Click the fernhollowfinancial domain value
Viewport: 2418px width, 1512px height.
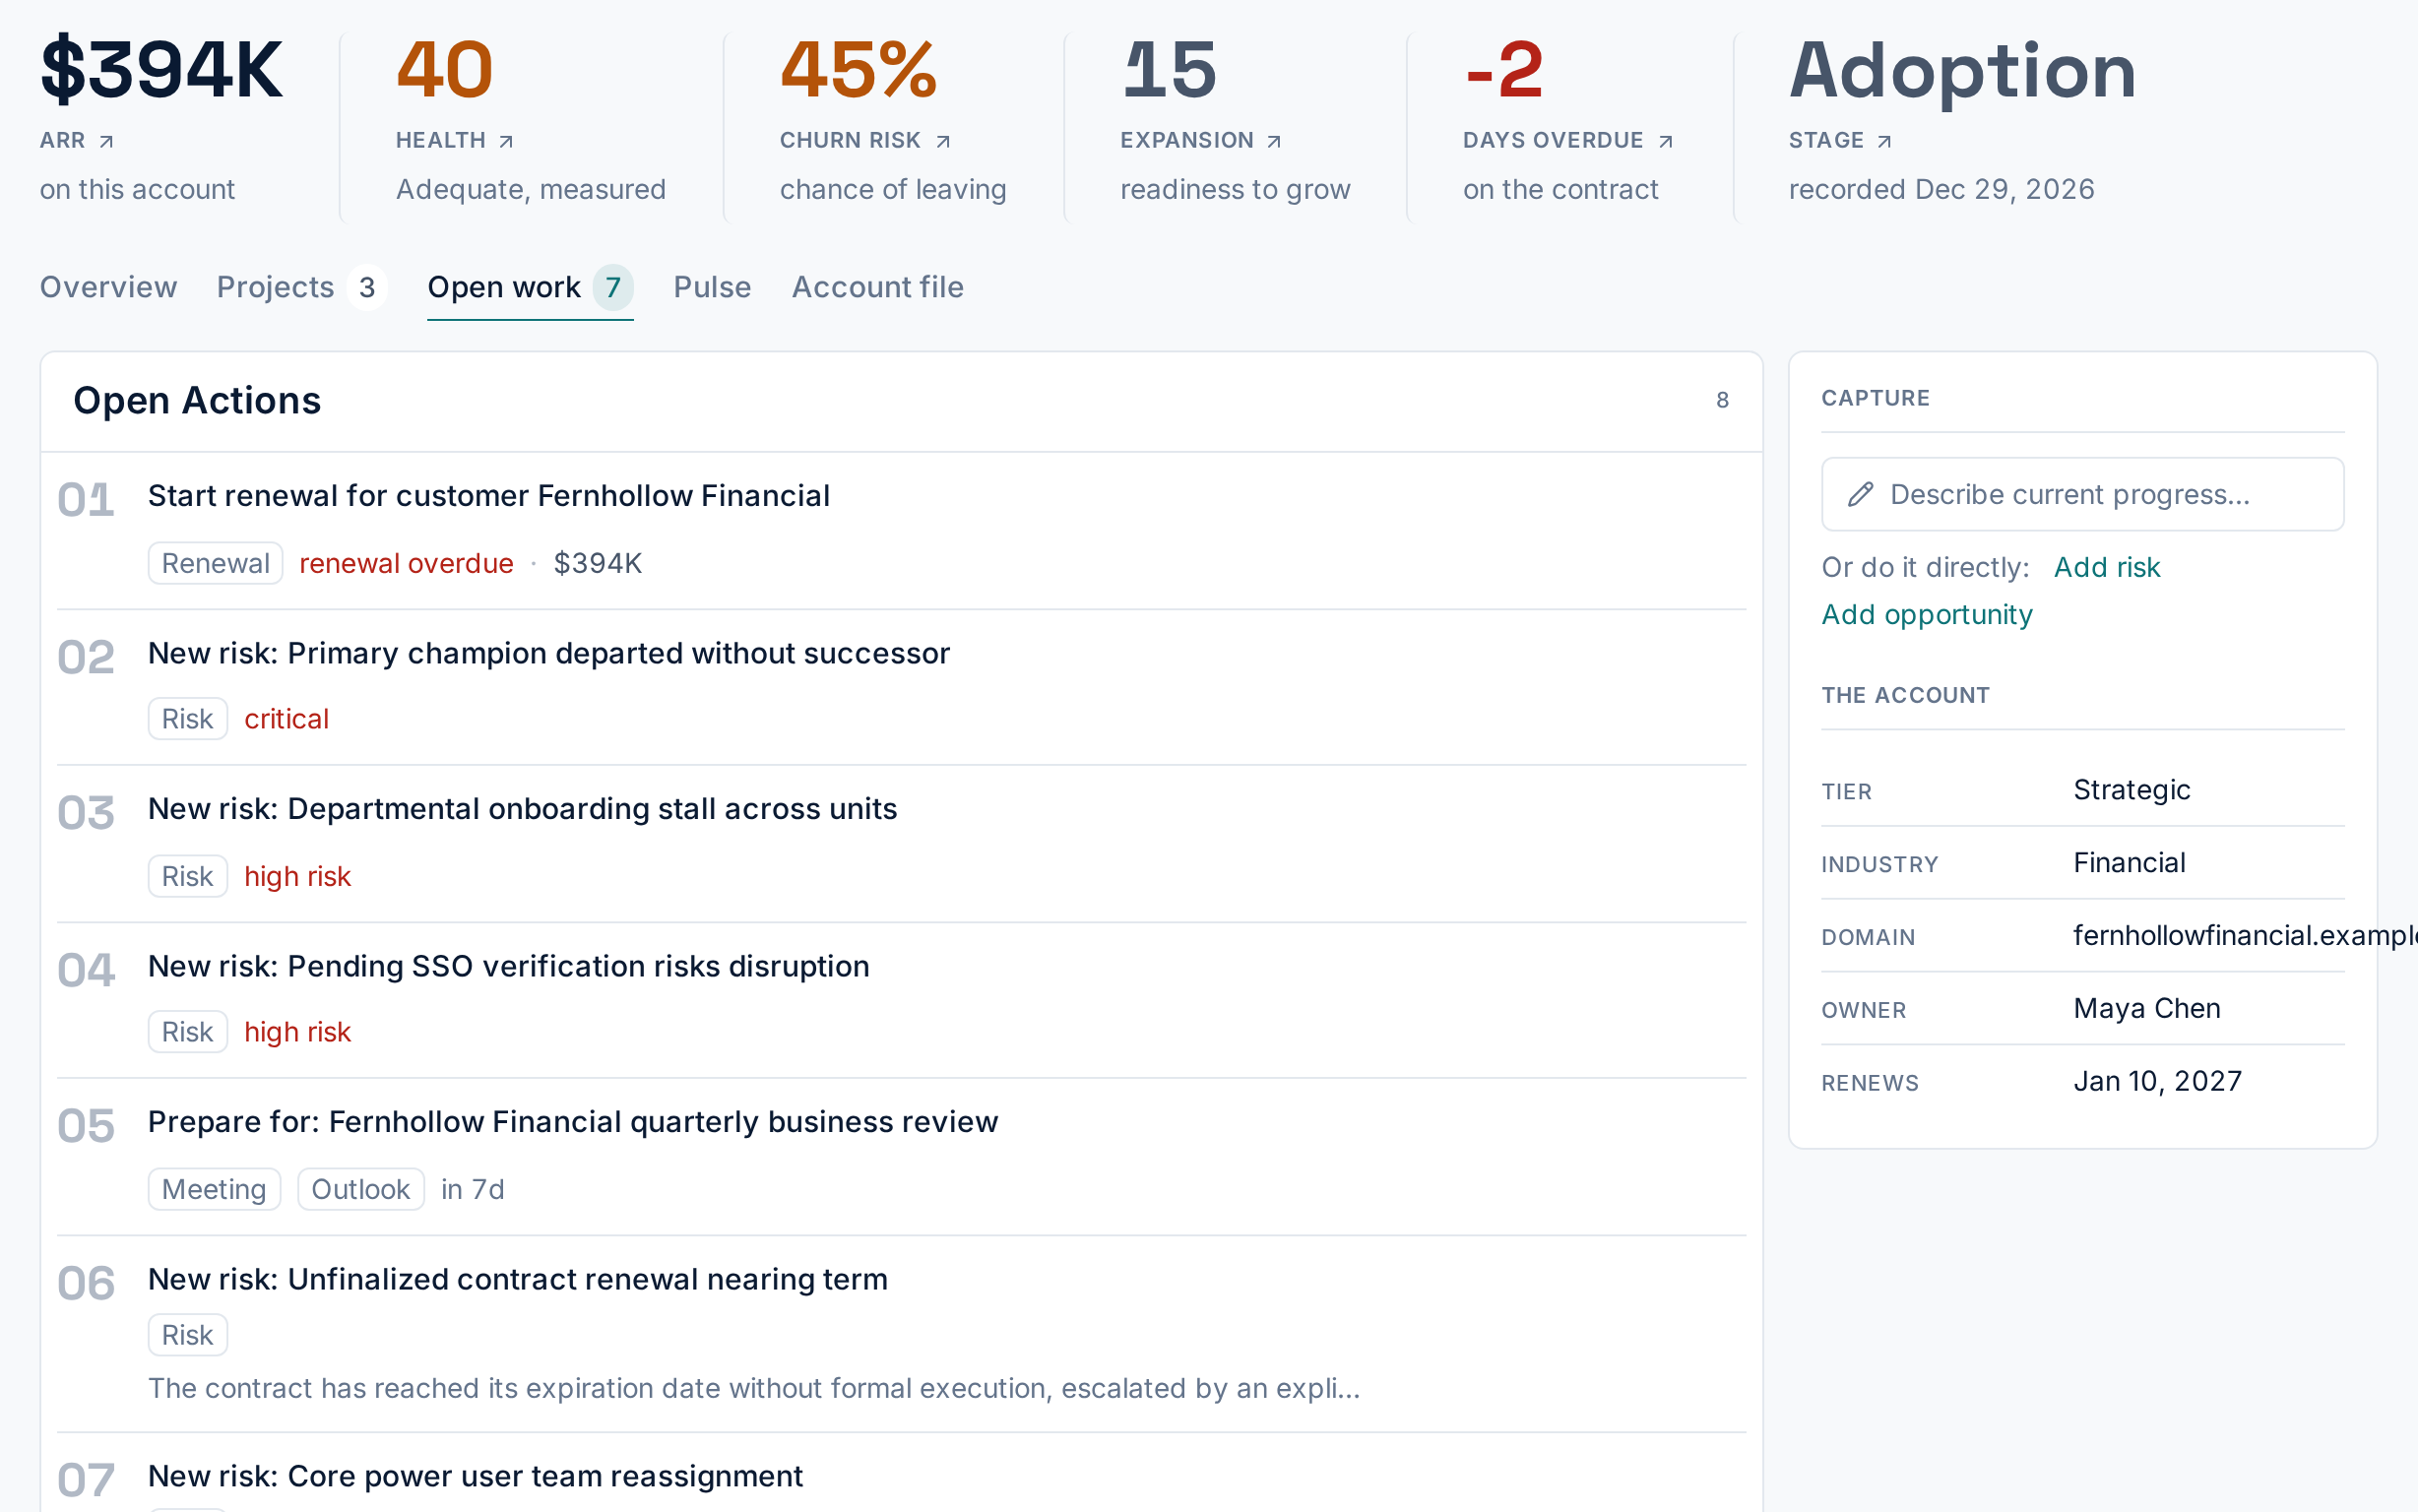2245,935
